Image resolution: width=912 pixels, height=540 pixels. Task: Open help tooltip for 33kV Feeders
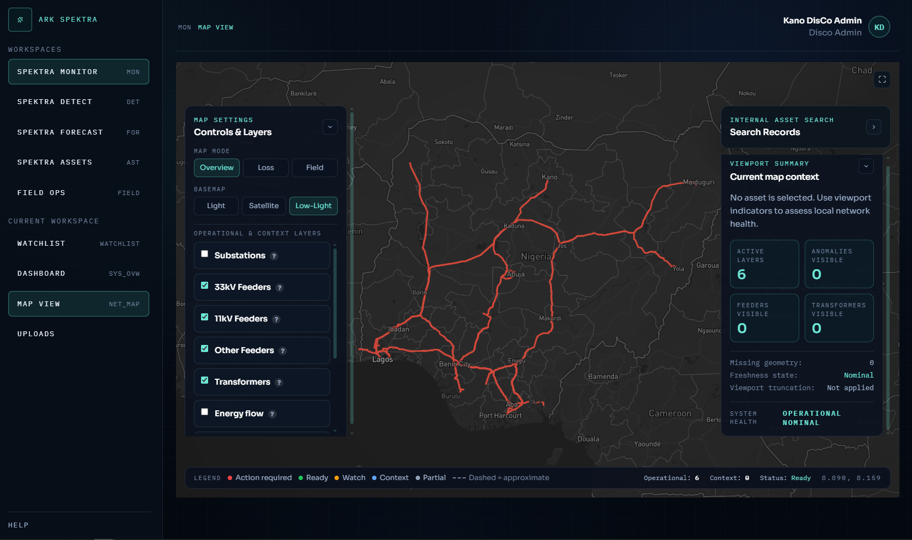click(279, 288)
